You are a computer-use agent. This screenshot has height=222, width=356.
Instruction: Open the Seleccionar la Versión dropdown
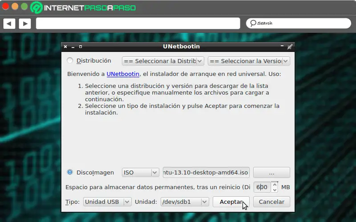pos(249,61)
